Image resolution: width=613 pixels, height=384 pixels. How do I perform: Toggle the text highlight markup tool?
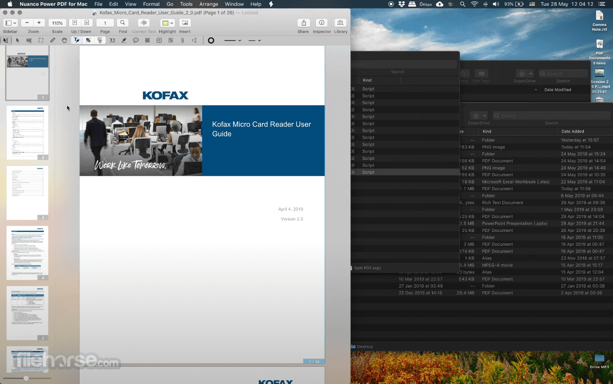(x=76, y=40)
